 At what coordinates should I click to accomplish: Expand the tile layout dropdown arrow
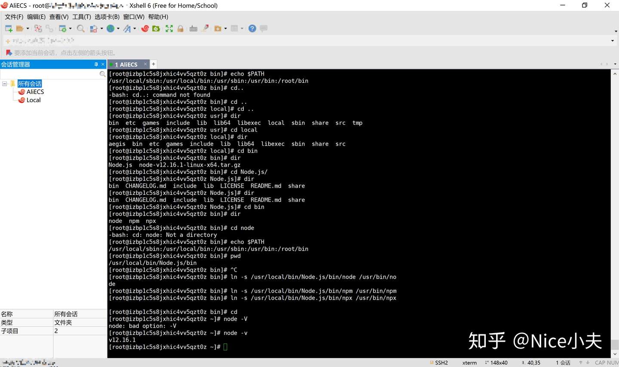(x=242, y=29)
